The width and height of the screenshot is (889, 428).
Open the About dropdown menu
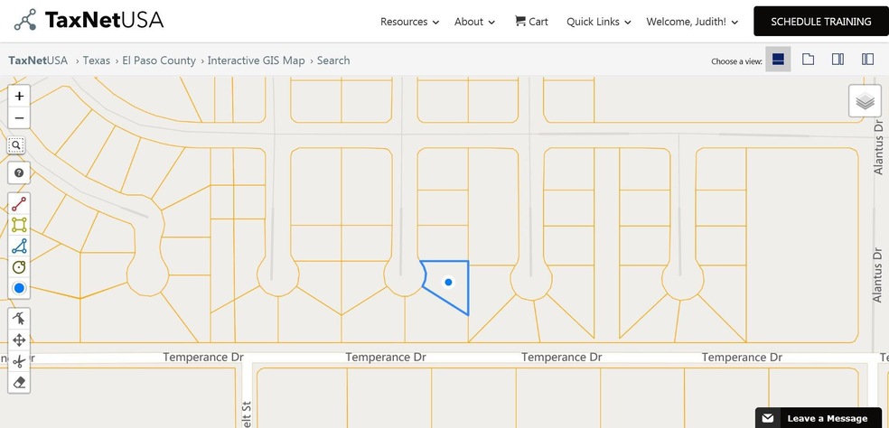tap(474, 22)
